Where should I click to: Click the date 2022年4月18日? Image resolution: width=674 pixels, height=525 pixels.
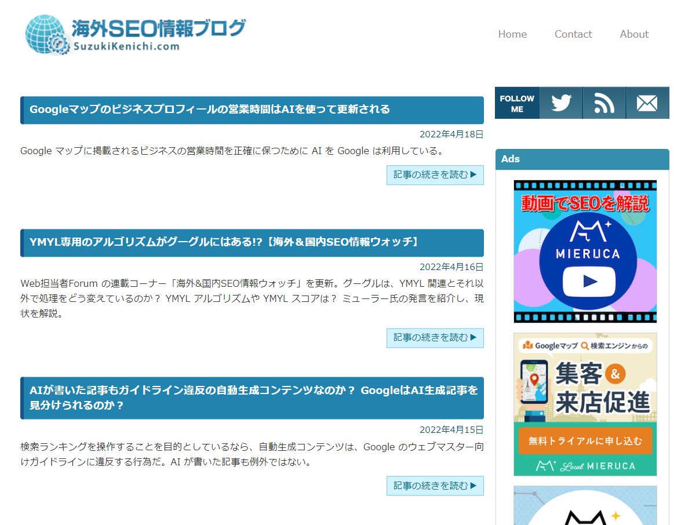(x=451, y=134)
